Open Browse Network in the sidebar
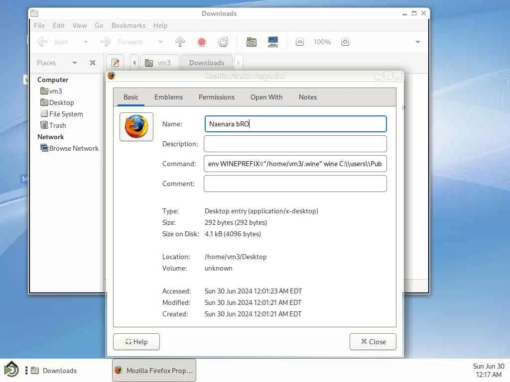 (69, 148)
